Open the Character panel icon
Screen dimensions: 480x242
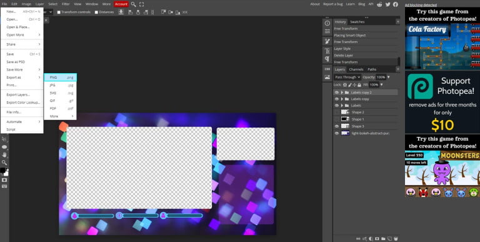[327, 51]
